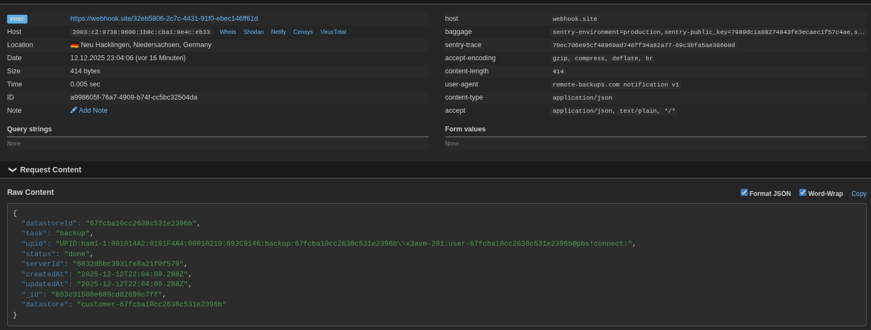Open the webhook.site request URL
This screenshot has height=330, width=871.
(x=164, y=19)
